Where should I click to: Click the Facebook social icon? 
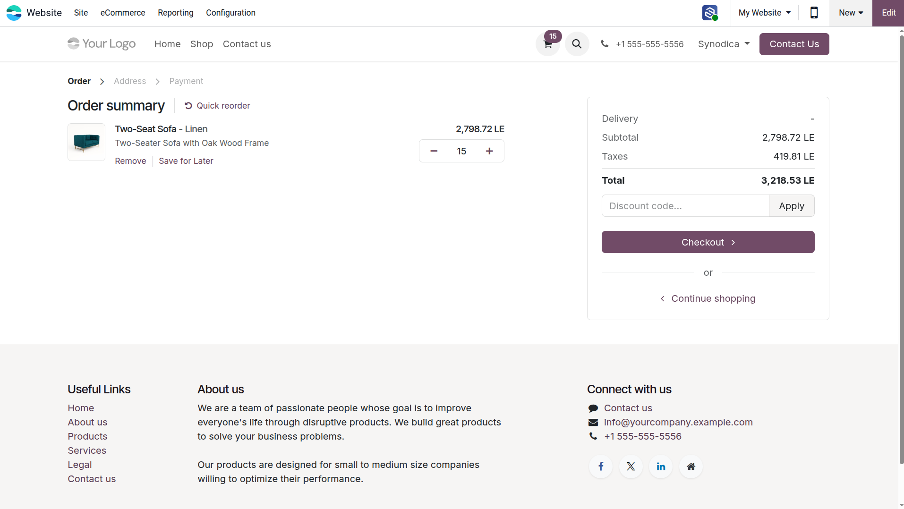pos(601,467)
